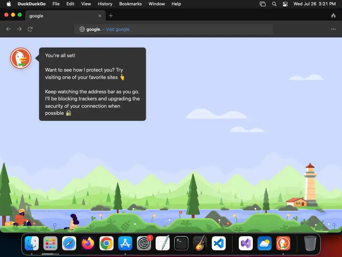
Task: Launch Visual Studio Code from the Dock
Action: click(x=218, y=243)
